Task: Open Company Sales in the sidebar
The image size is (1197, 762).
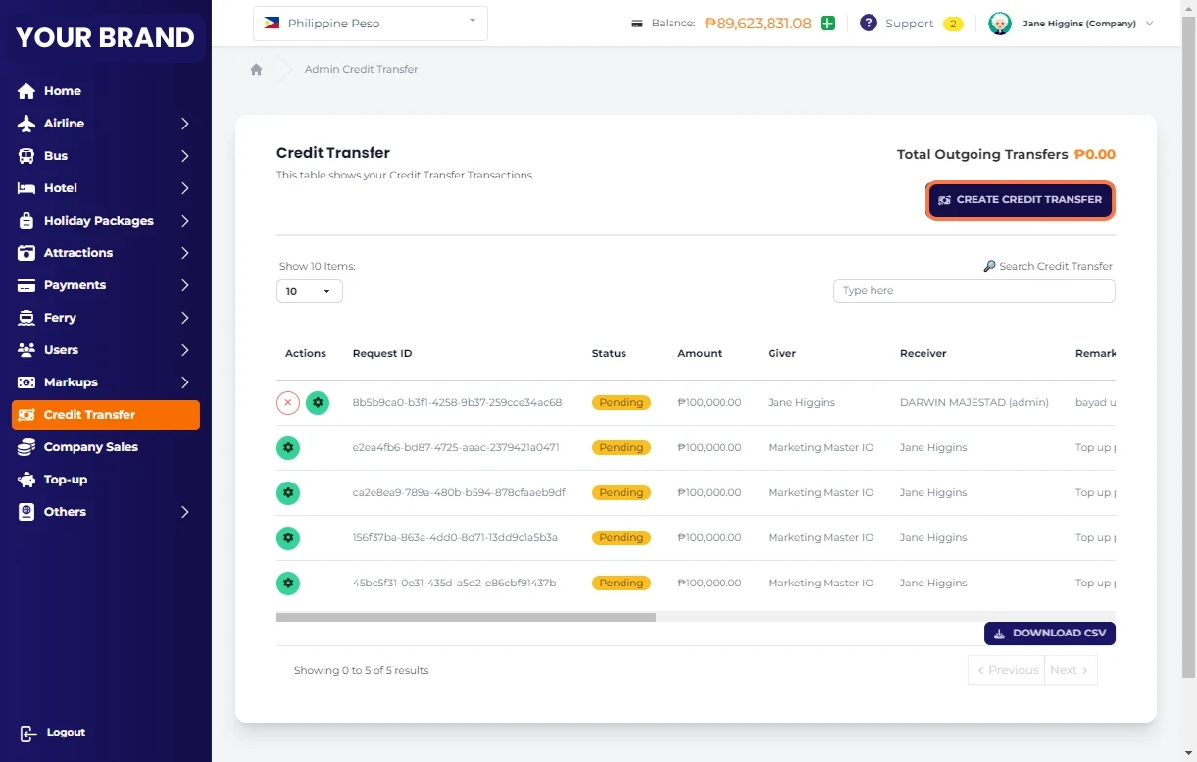Action: (90, 447)
